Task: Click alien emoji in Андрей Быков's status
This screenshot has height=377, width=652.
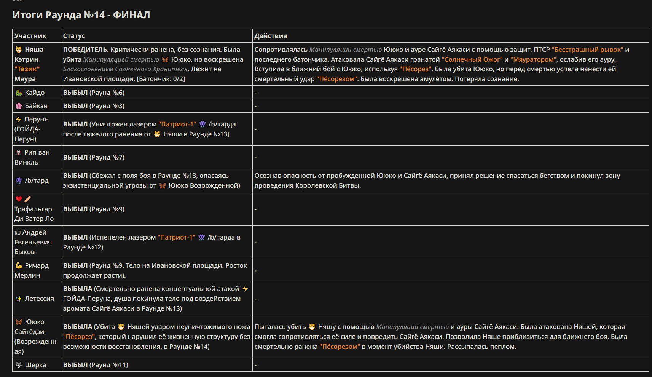Action: tap(201, 237)
